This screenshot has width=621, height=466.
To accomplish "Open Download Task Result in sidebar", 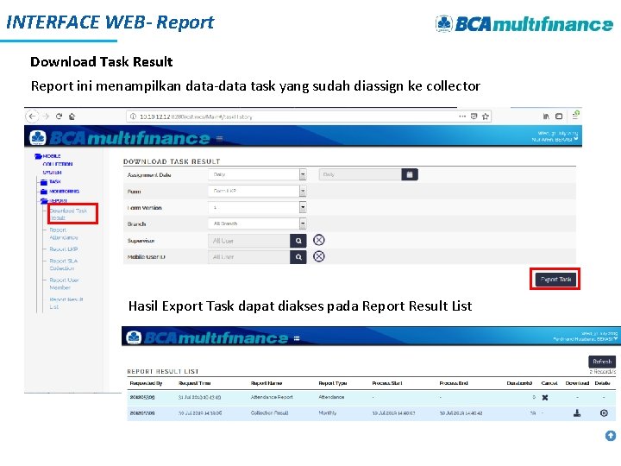I will tap(68, 214).
